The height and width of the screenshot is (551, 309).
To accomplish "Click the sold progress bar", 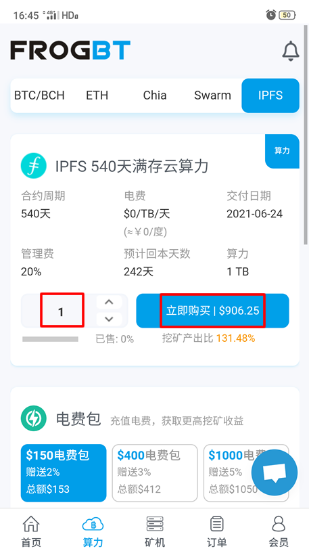I will (x=50, y=339).
